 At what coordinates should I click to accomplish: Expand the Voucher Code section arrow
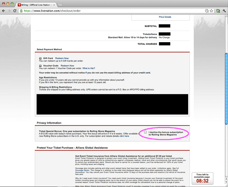tap(40, 66)
